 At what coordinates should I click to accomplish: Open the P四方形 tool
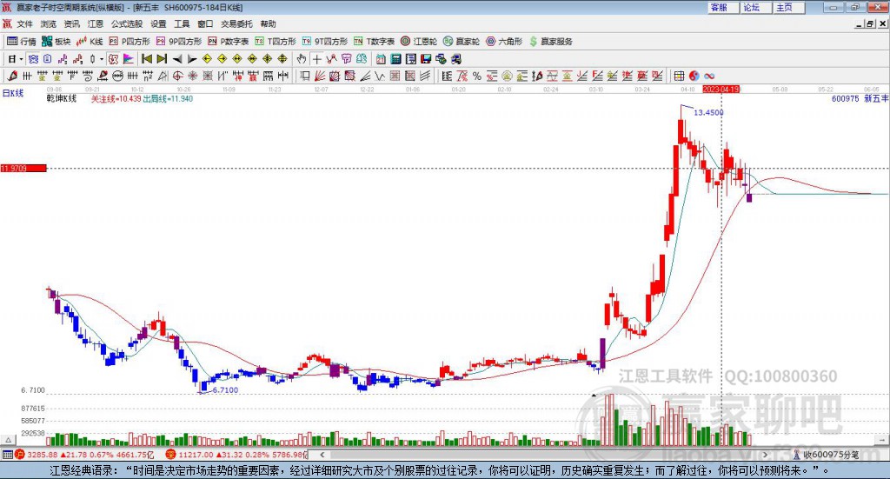(130, 42)
